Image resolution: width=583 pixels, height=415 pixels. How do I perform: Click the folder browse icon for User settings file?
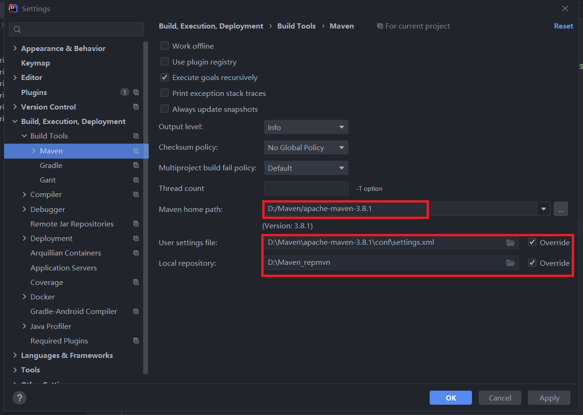tap(510, 242)
